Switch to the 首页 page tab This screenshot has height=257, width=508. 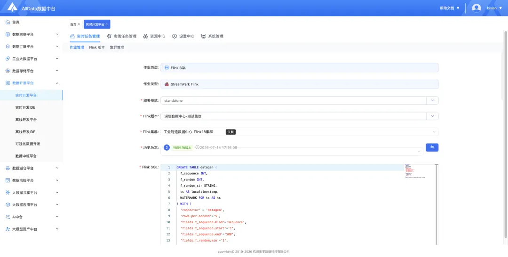pyautogui.click(x=74, y=24)
